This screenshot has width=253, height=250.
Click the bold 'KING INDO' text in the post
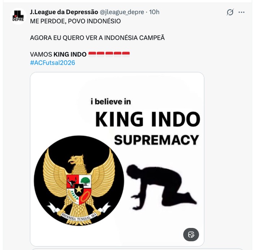tap(70, 54)
